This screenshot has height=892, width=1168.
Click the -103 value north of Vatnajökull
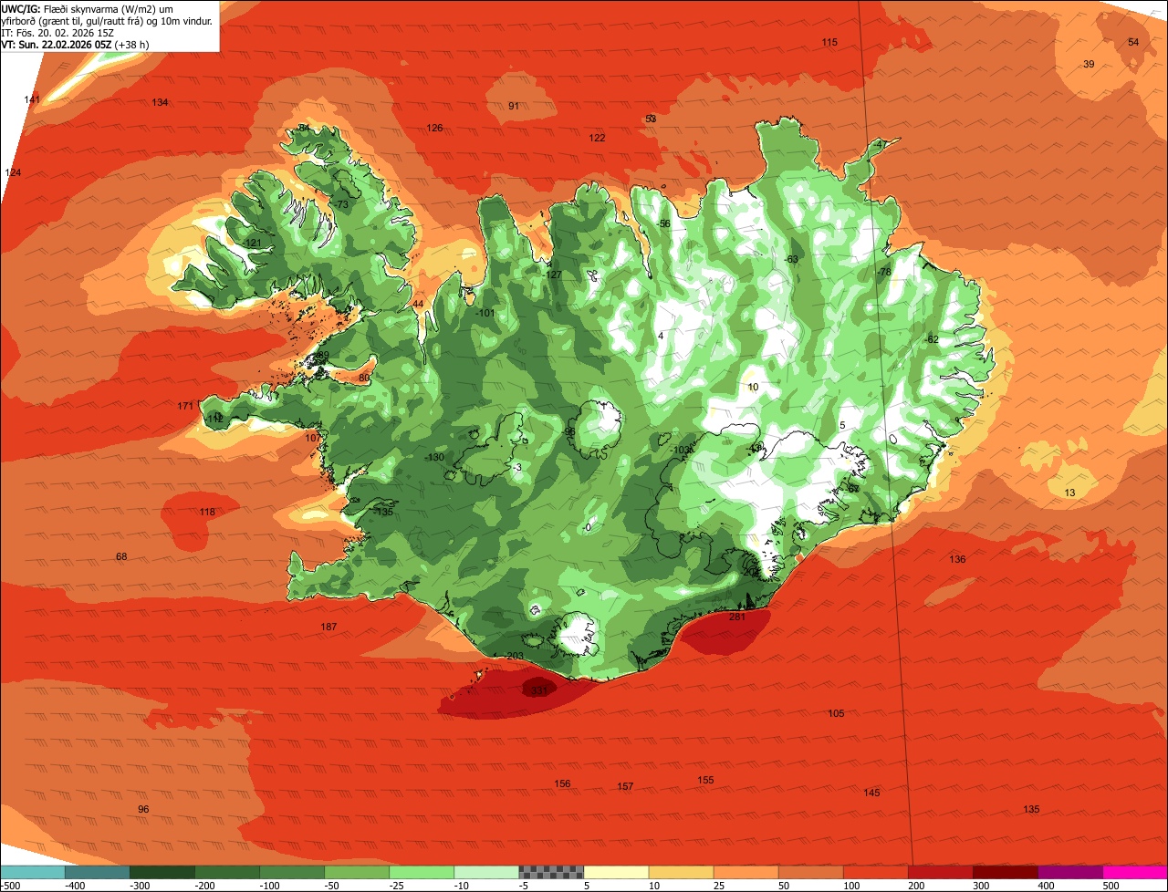(x=680, y=450)
